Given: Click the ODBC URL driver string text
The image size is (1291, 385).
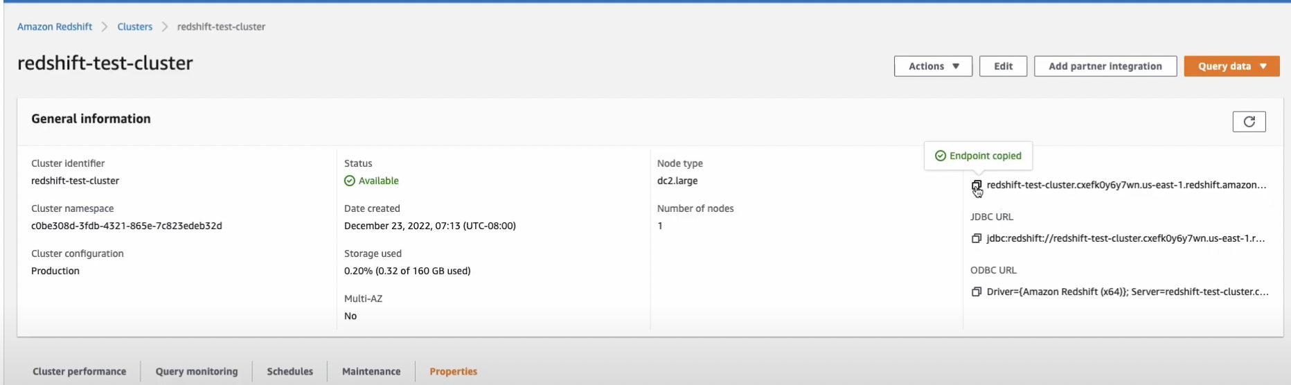Looking at the screenshot, I should 1128,292.
